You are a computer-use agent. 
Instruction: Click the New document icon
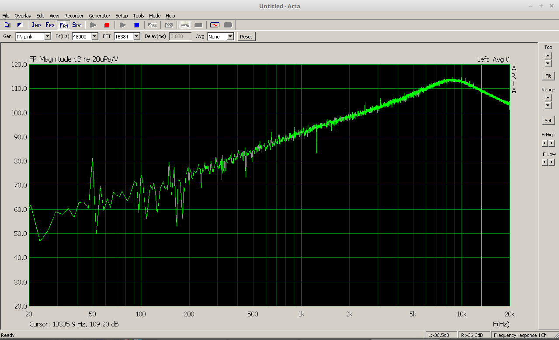pyautogui.click(x=7, y=25)
